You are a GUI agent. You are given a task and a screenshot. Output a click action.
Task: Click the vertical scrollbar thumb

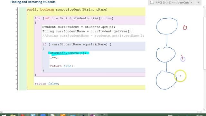point(205,43)
